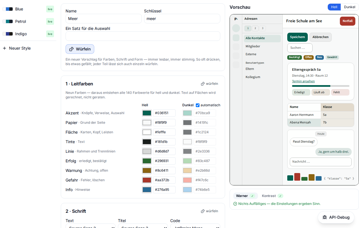Click würfeln in the Schrift section
359x228 pixels.
pyautogui.click(x=209, y=211)
